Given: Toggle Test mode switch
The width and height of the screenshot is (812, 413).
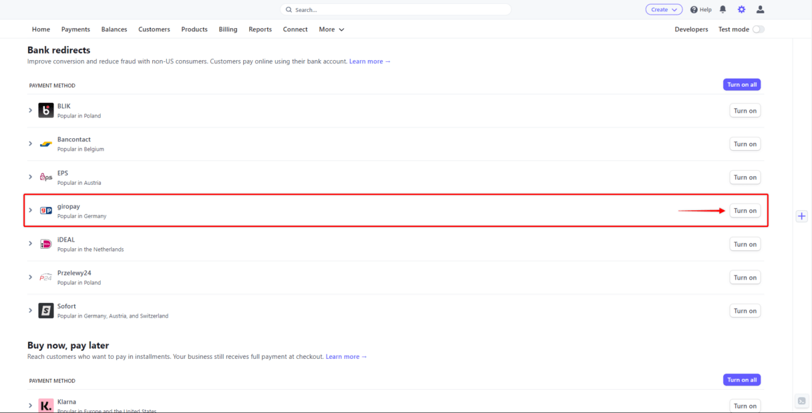Looking at the screenshot, I should pos(759,29).
